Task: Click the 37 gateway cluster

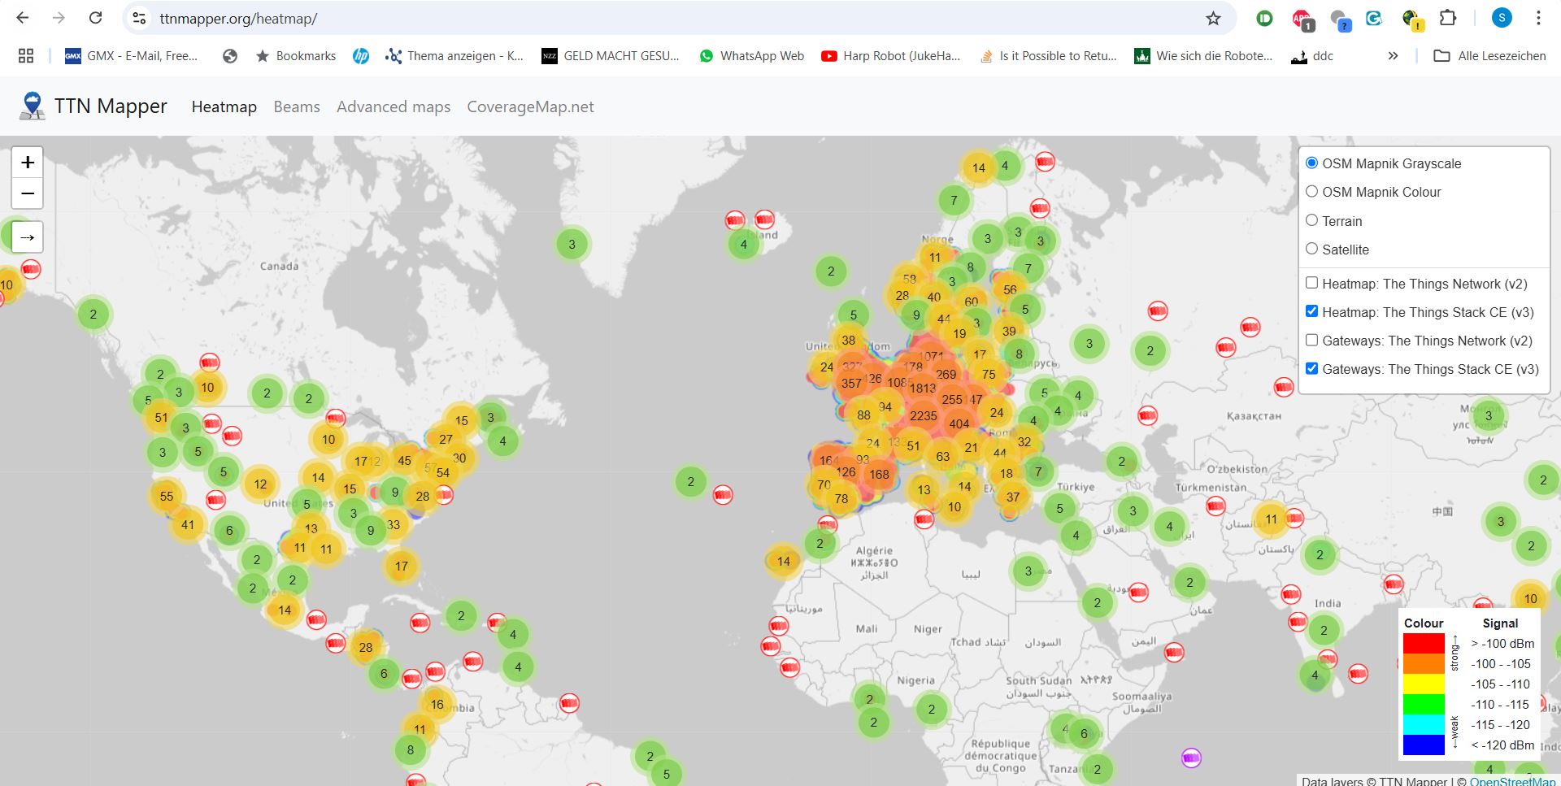Action: [1013, 497]
